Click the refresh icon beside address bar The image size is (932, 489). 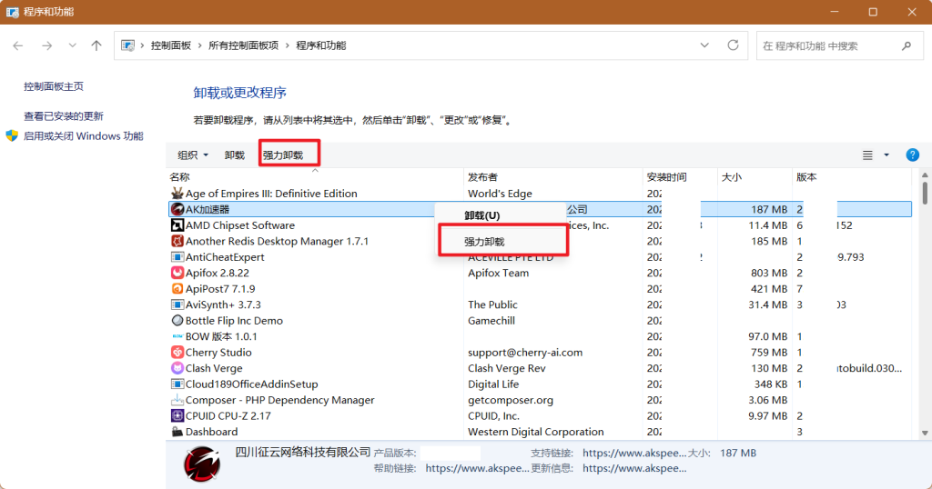click(x=733, y=45)
